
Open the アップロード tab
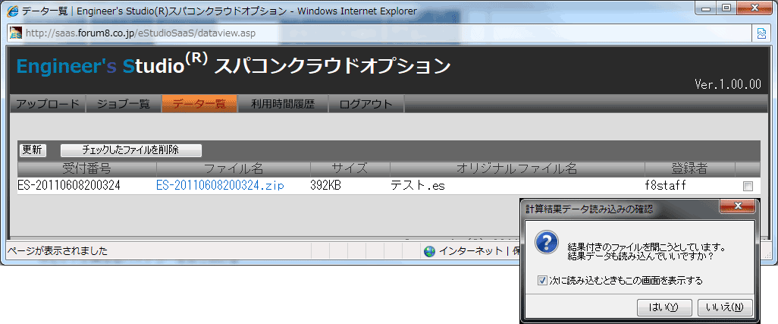click(48, 104)
